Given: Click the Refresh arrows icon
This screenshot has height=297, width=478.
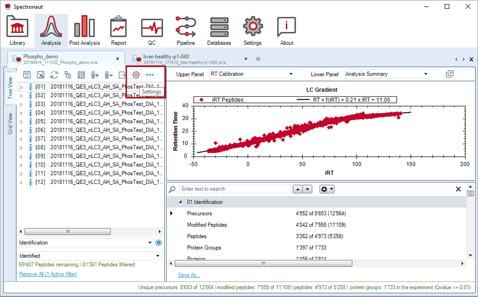Looking at the screenshot, I should [x=54, y=75].
